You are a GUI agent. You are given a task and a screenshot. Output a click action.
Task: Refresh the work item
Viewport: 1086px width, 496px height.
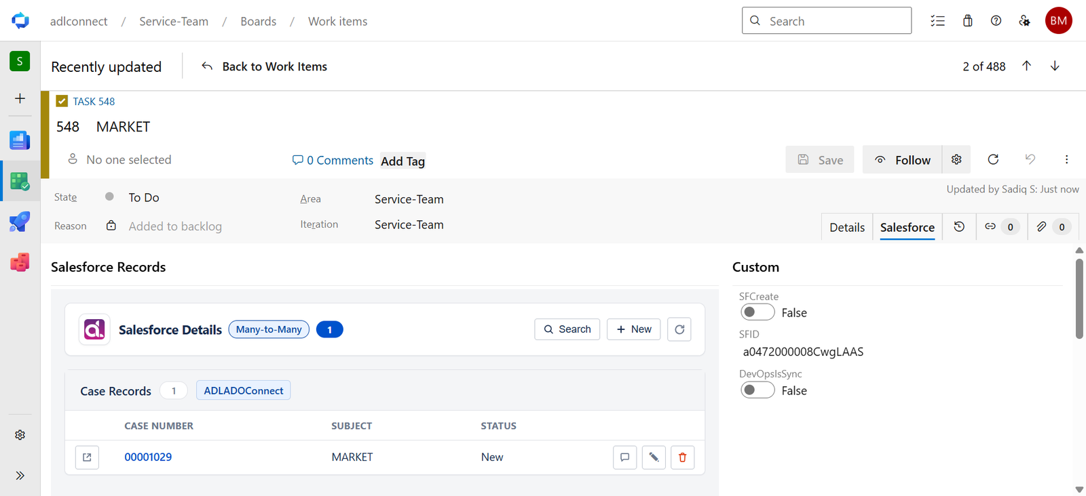(x=993, y=159)
